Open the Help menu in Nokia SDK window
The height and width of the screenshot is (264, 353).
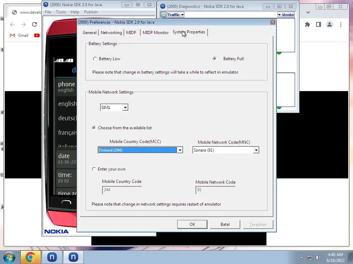(x=75, y=12)
